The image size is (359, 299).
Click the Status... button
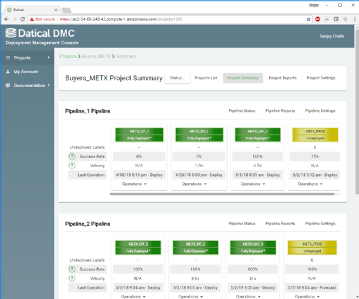[177, 78]
